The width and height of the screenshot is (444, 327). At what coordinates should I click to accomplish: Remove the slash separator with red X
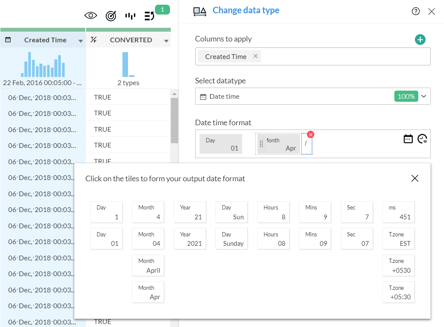(x=311, y=135)
